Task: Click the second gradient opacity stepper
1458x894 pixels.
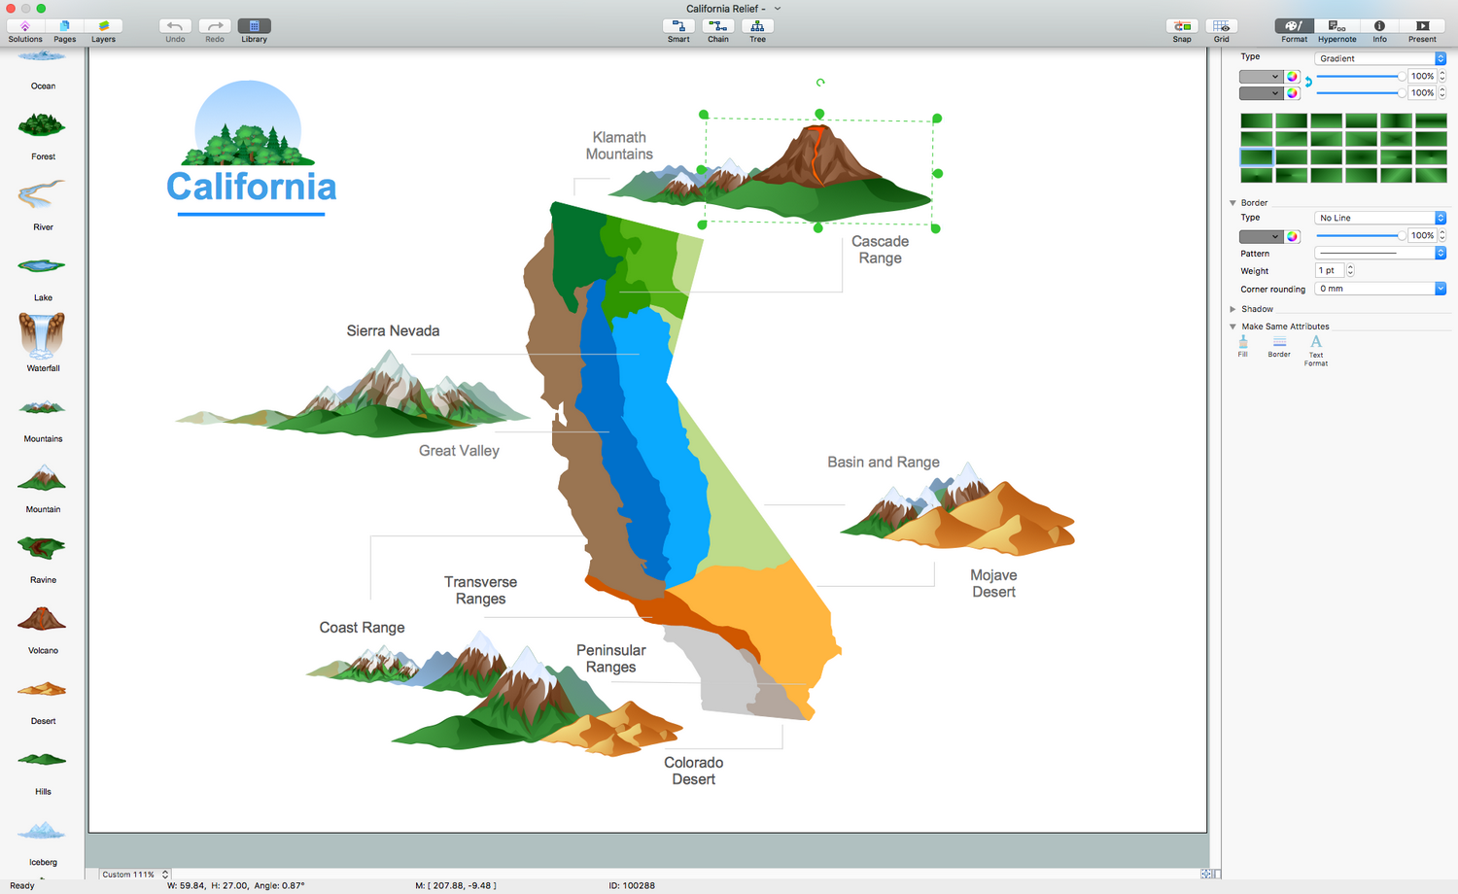Action: [1442, 93]
